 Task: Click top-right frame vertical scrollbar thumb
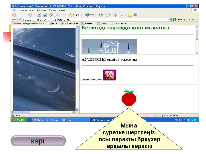pos(197,35)
